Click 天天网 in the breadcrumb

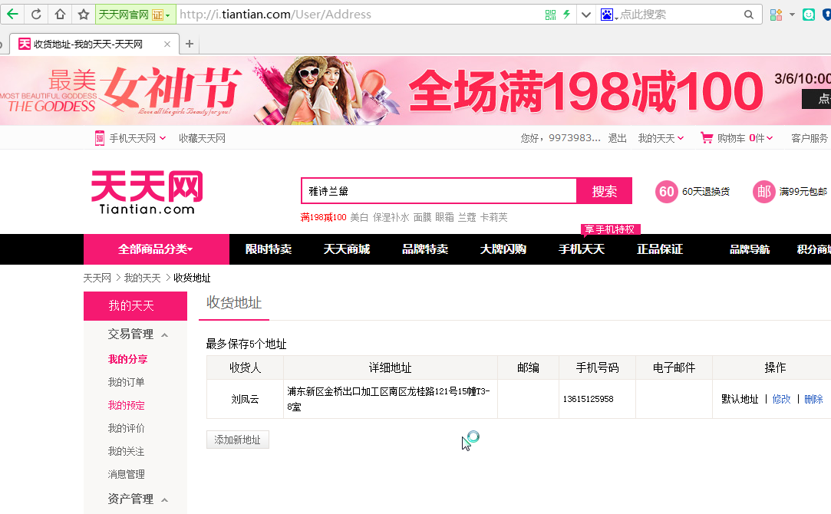click(97, 278)
